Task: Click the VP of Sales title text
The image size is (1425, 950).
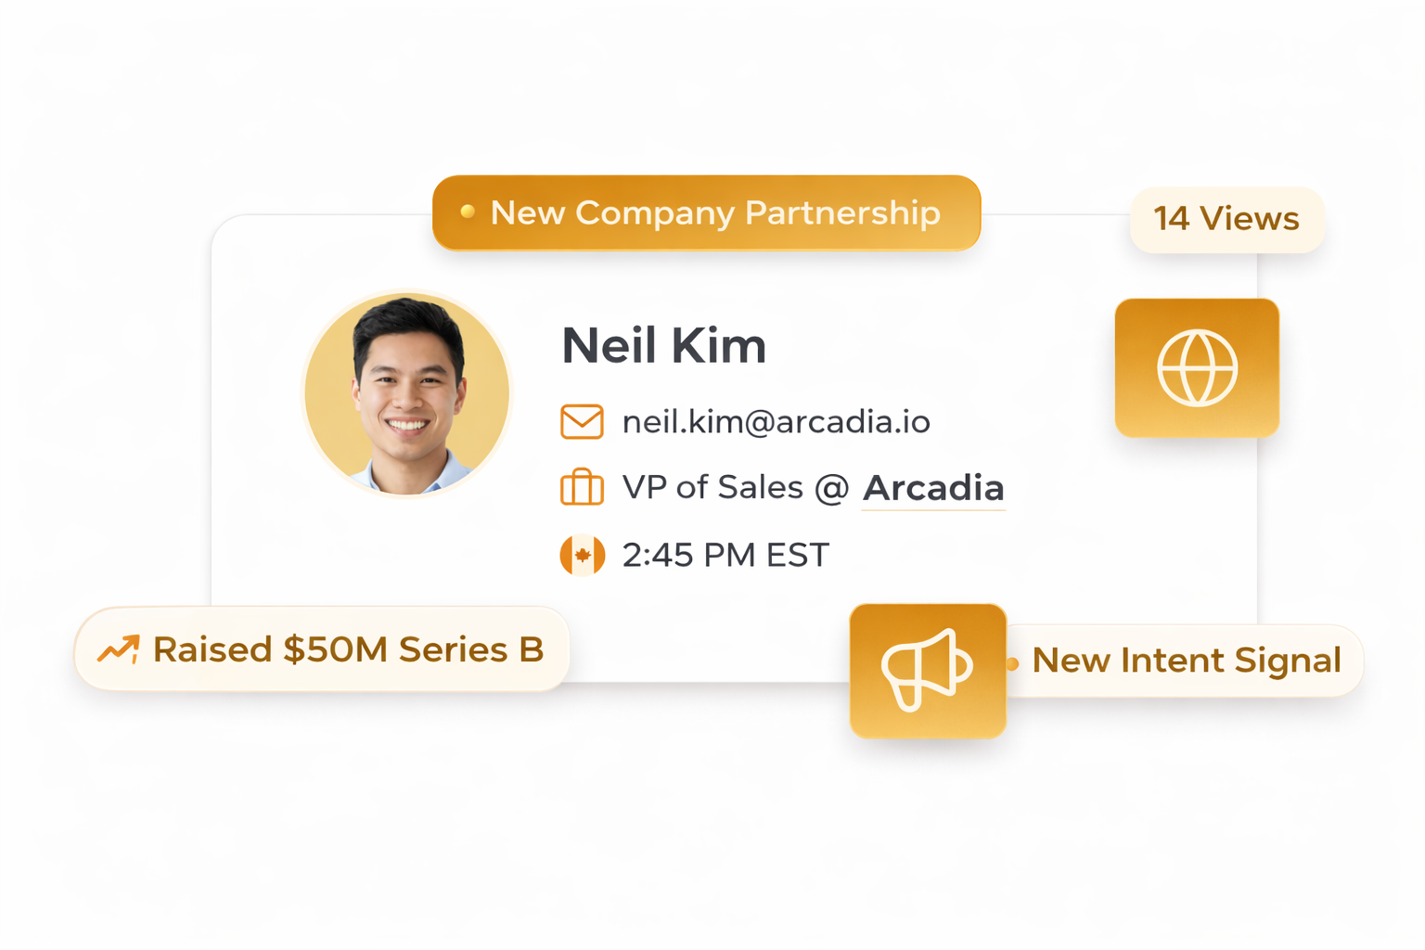Action: tap(712, 487)
